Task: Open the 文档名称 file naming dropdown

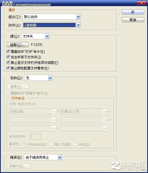Action: coord(33,112)
